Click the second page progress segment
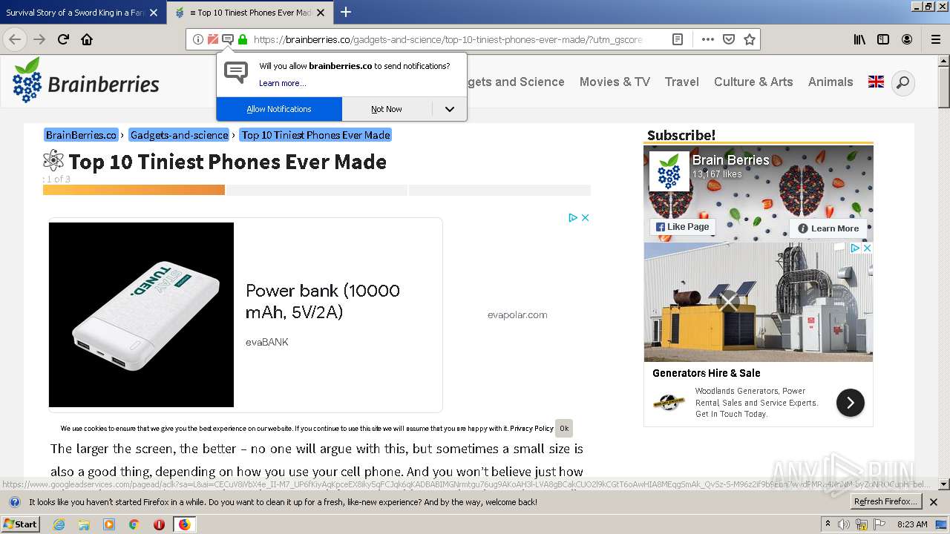This screenshot has width=950, height=534. [x=317, y=190]
